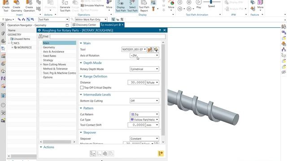The height and width of the screenshot is (161, 287).
Task: Select Axis & Avoidance category
Action: tap(54, 52)
